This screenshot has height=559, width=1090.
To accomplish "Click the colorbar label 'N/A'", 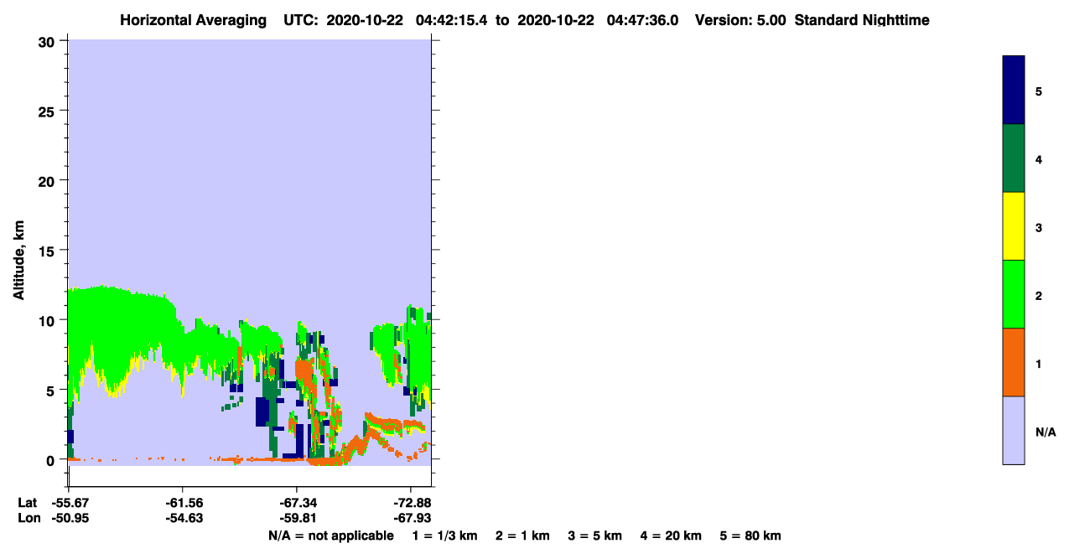I will coord(1046,432).
